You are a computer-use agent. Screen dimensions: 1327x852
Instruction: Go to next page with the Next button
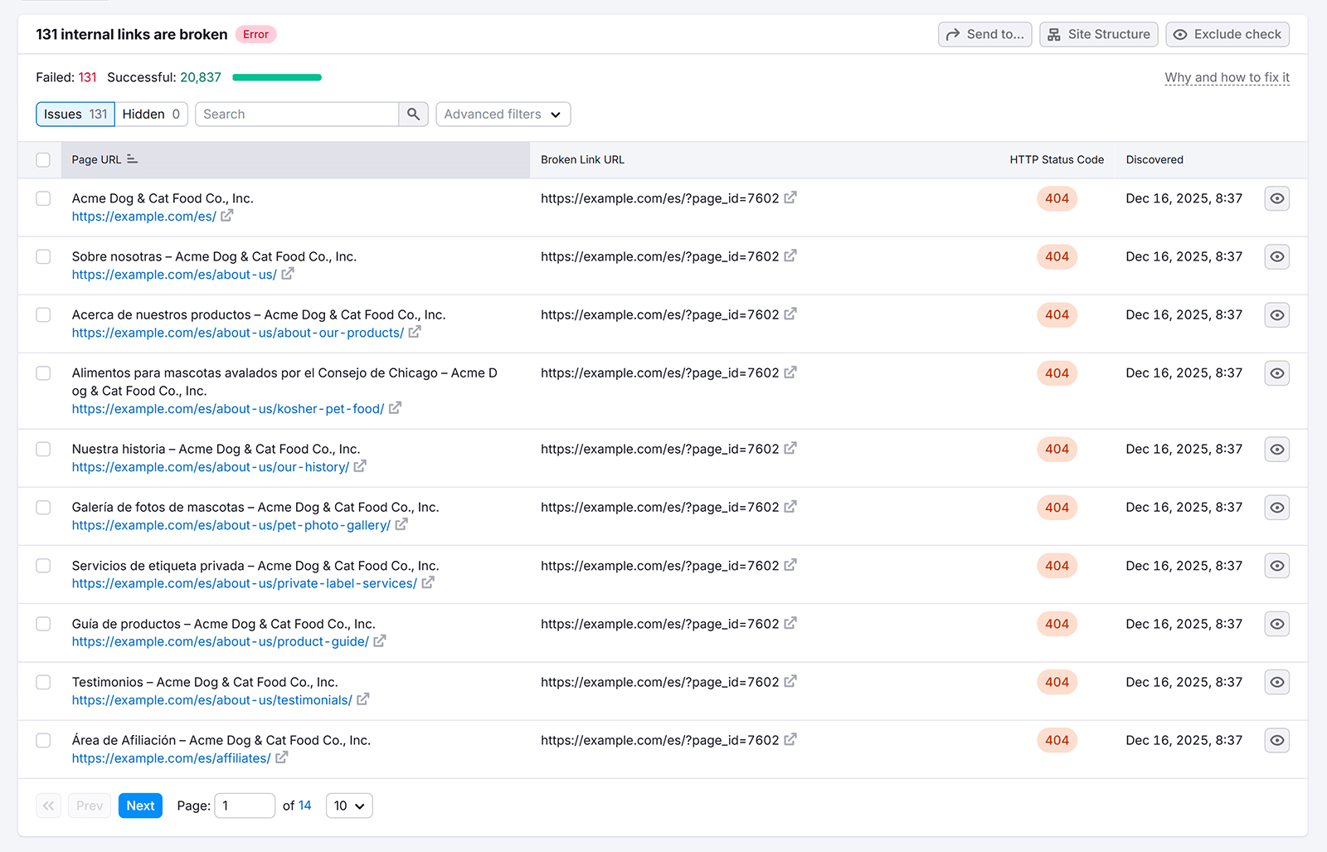point(140,805)
